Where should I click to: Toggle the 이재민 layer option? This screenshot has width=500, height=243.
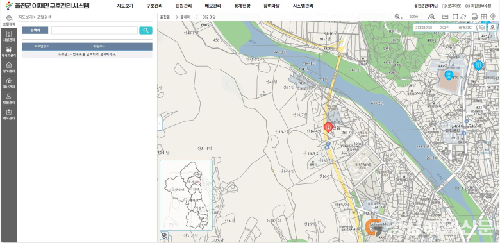coord(444,28)
